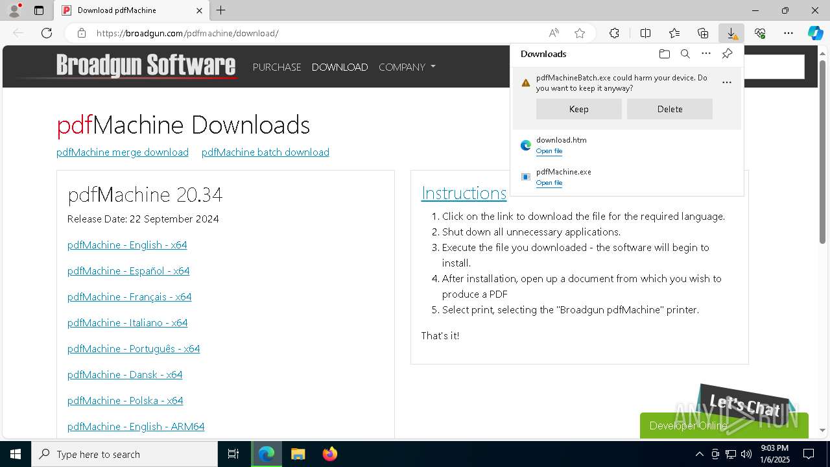The height and width of the screenshot is (467, 830).
Task: Click the Broadgun Software logo
Action: pyautogui.click(x=145, y=66)
